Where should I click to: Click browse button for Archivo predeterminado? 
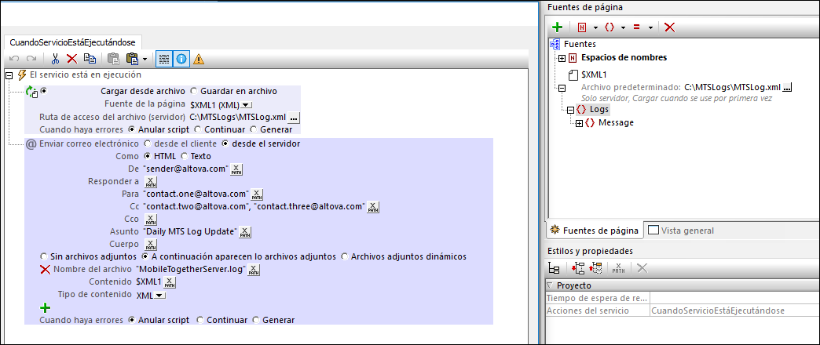pos(788,87)
